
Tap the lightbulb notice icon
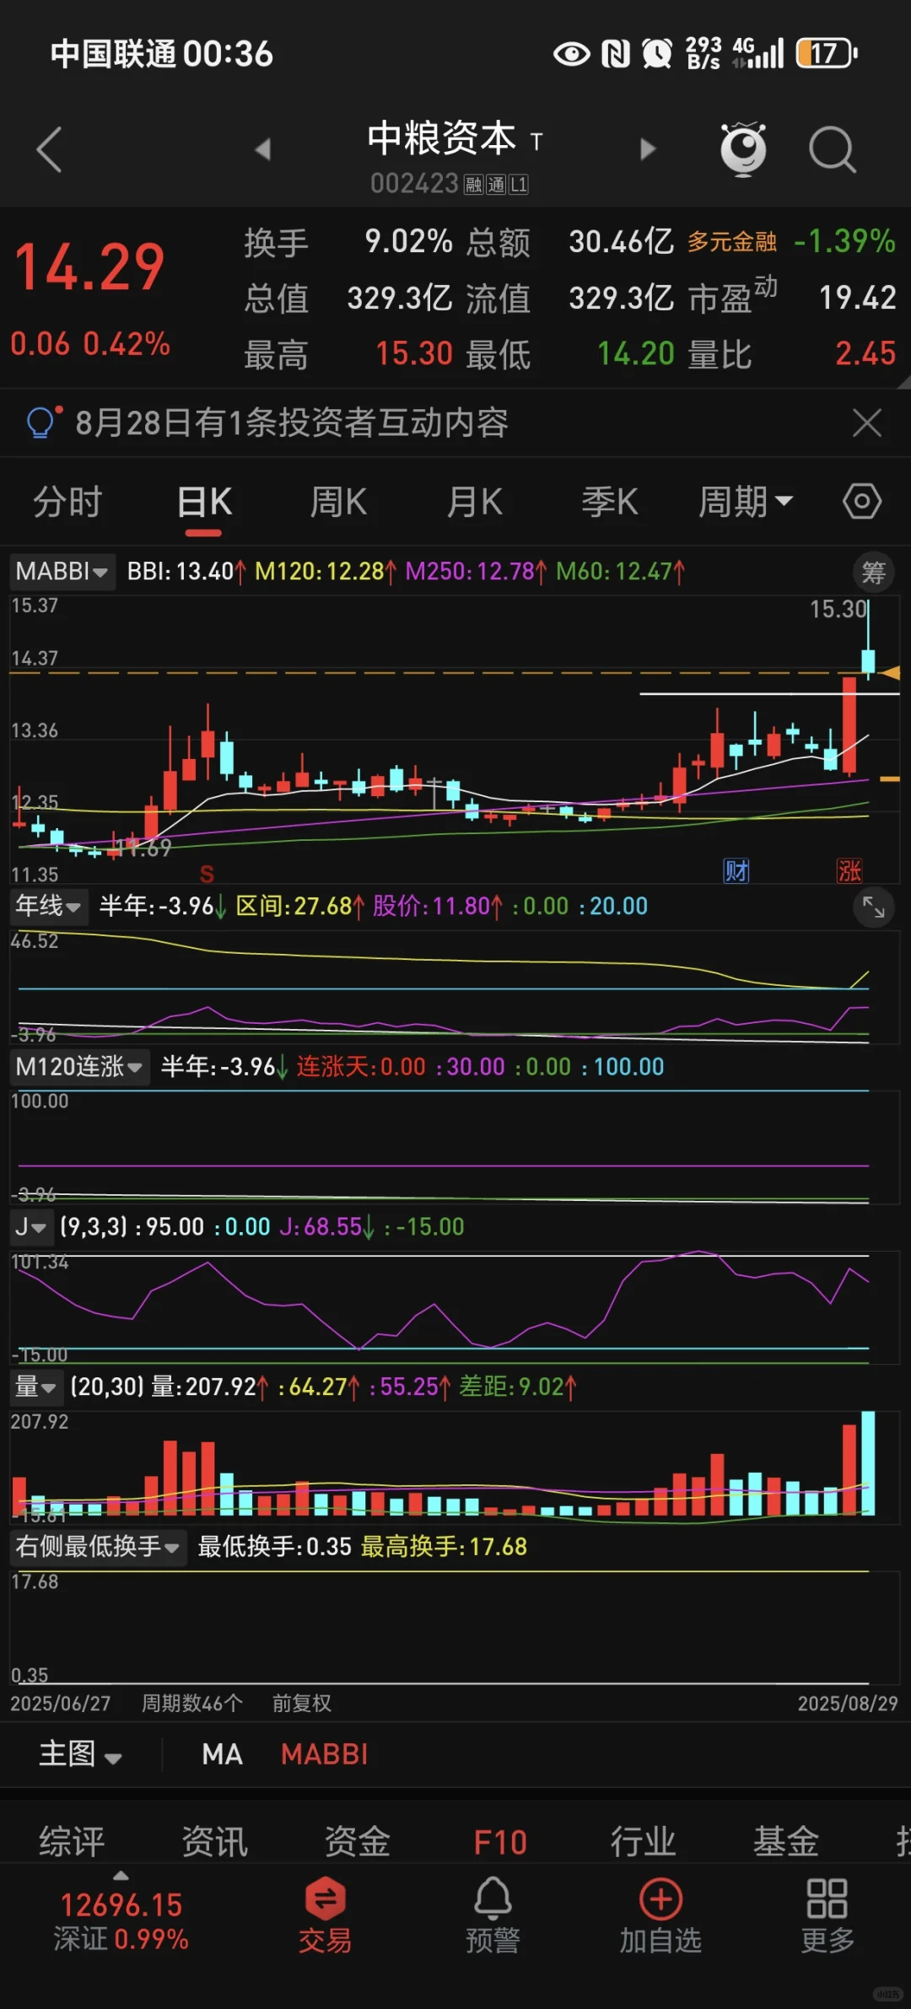click(x=42, y=422)
